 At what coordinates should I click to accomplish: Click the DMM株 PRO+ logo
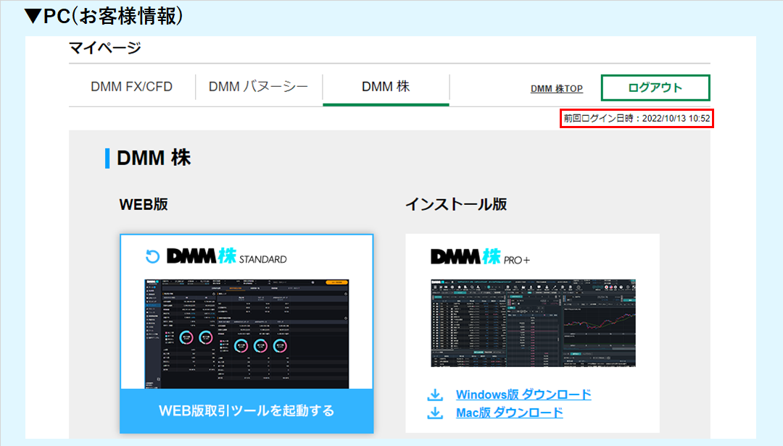click(x=480, y=257)
